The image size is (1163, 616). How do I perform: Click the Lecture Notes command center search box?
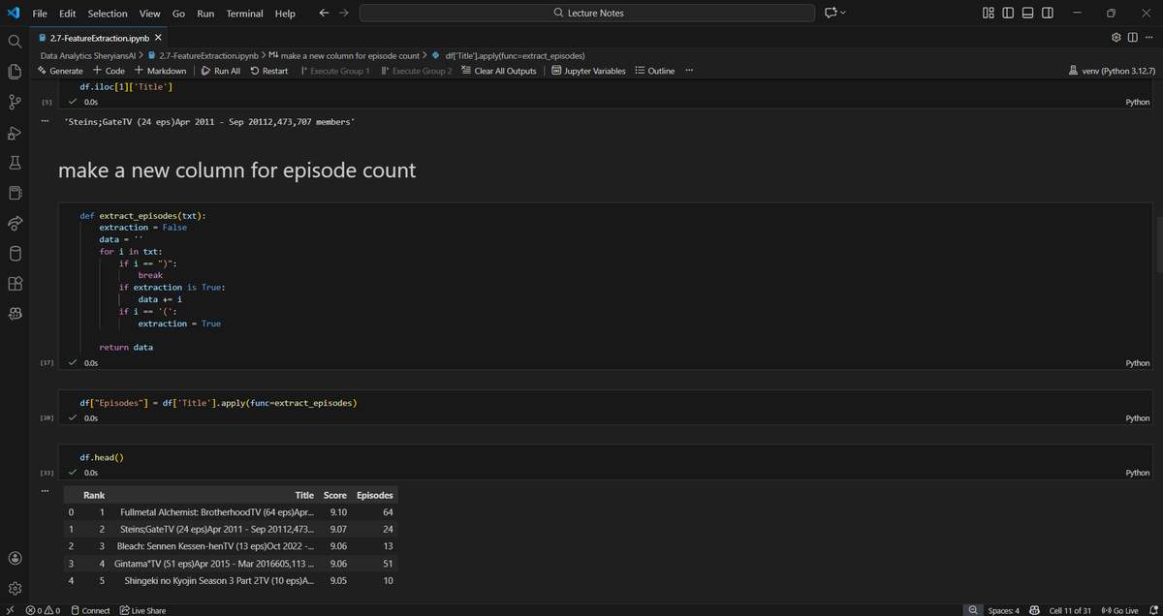pyautogui.click(x=587, y=14)
